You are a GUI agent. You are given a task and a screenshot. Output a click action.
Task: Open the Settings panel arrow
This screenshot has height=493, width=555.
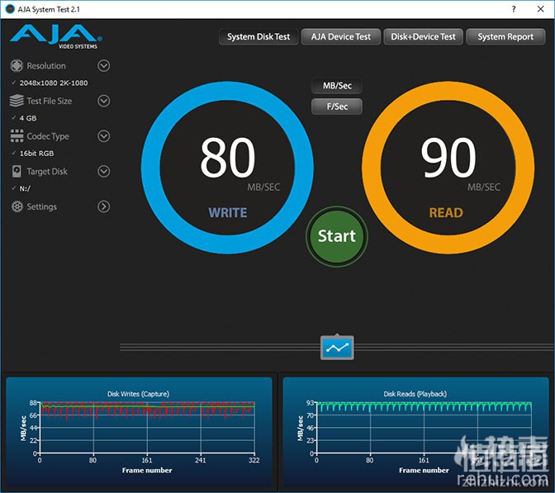[104, 206]
